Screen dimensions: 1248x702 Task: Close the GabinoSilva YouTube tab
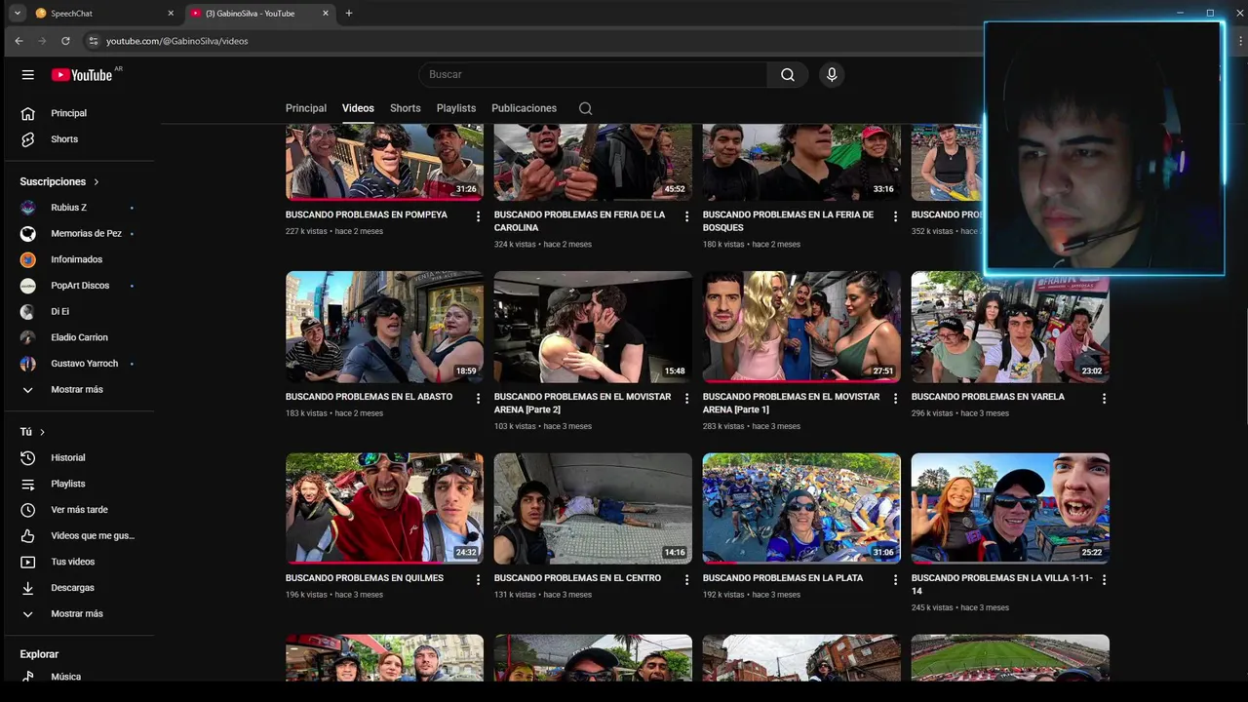(326, 14)
